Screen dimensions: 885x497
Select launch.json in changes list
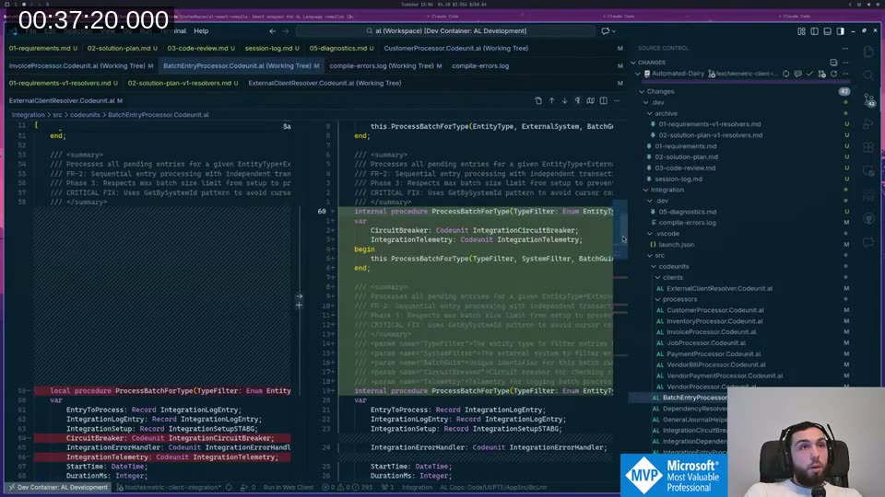click(x=676, y=245)
